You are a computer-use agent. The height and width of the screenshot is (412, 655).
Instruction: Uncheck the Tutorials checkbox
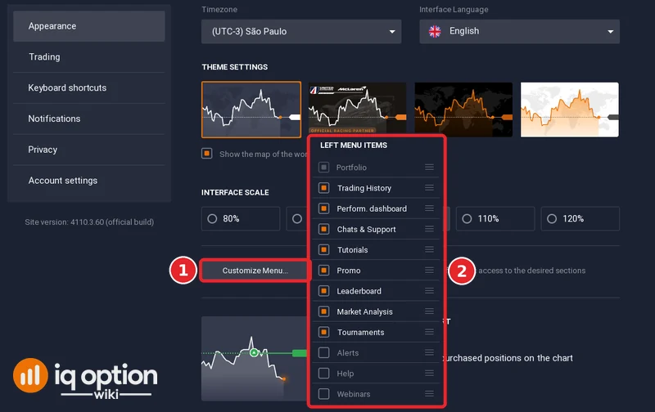pos(323,250)
